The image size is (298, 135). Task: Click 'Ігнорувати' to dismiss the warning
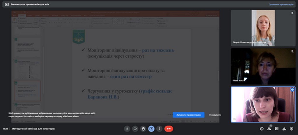(215, 115)
